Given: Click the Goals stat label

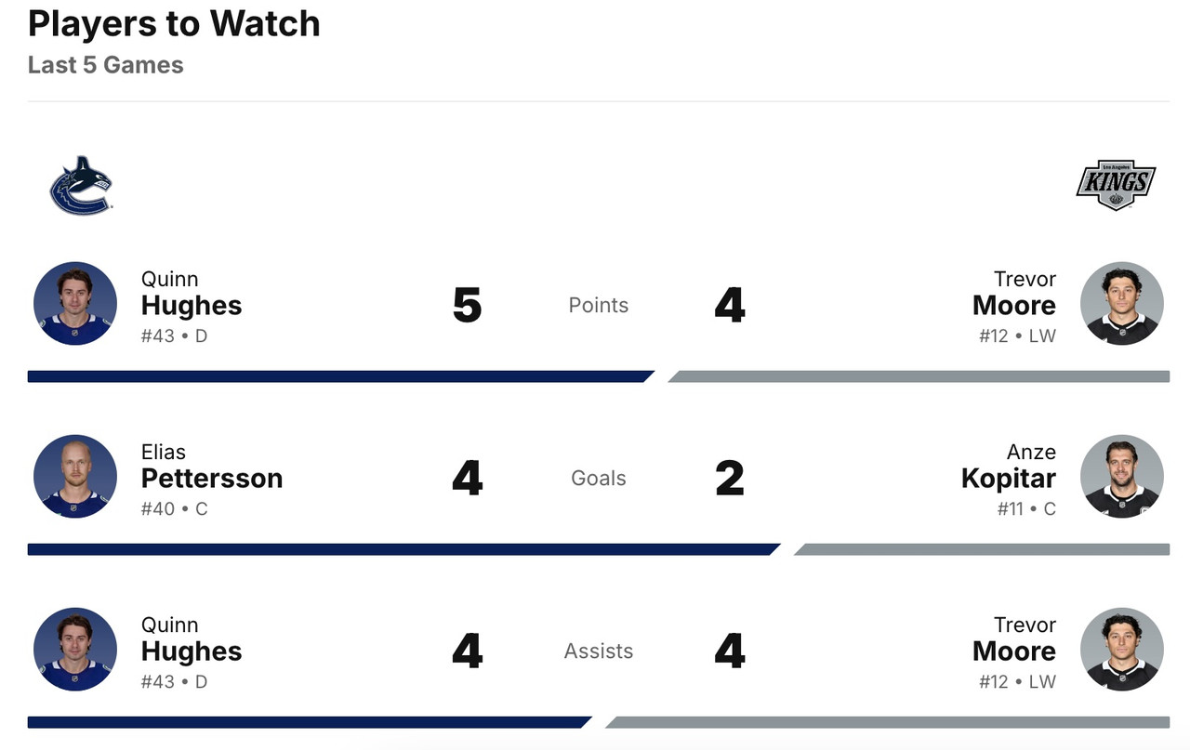Looking at the screenshot, I should point(599,478).
